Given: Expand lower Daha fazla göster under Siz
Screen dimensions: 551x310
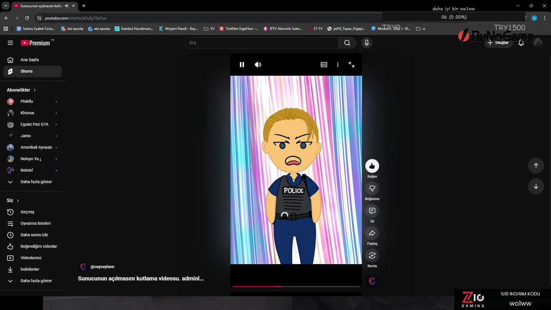Looking at the screenshot, I should pyautogui.click(x=33, y=281).
